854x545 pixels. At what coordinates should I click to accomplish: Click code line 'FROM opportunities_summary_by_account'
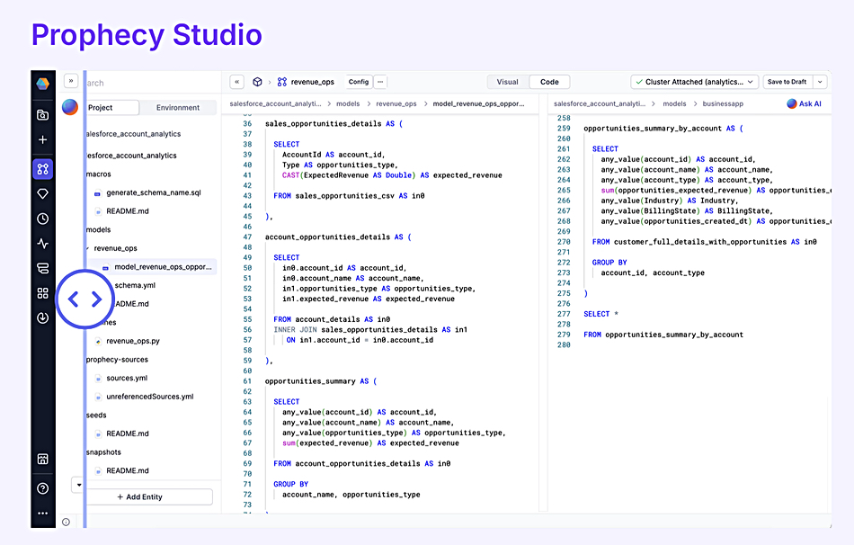point(663,335)
